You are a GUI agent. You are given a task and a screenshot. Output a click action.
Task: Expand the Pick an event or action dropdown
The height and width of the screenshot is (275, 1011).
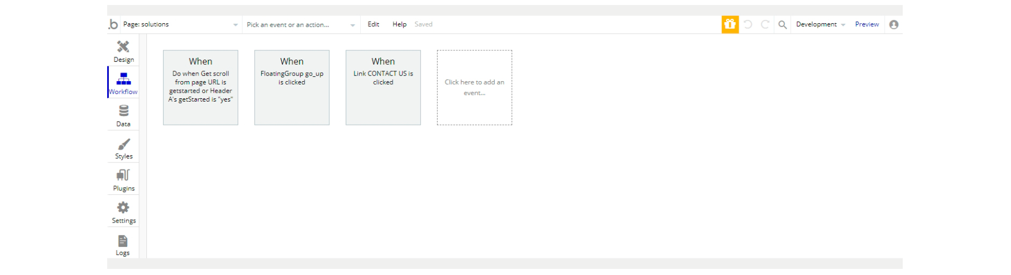301,24
